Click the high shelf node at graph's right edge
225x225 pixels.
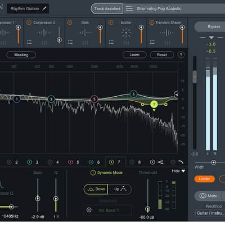[177, 94]
